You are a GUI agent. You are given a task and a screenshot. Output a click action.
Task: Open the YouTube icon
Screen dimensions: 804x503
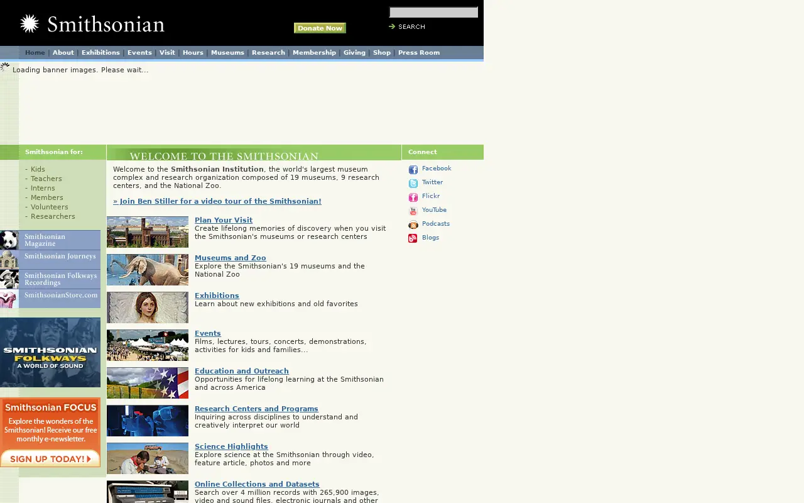pyautogui.click(x=413, y=211)
